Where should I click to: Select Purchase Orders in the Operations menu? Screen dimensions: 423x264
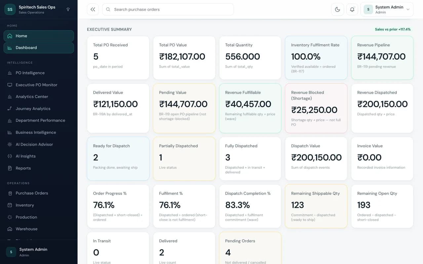click(39, 193)
